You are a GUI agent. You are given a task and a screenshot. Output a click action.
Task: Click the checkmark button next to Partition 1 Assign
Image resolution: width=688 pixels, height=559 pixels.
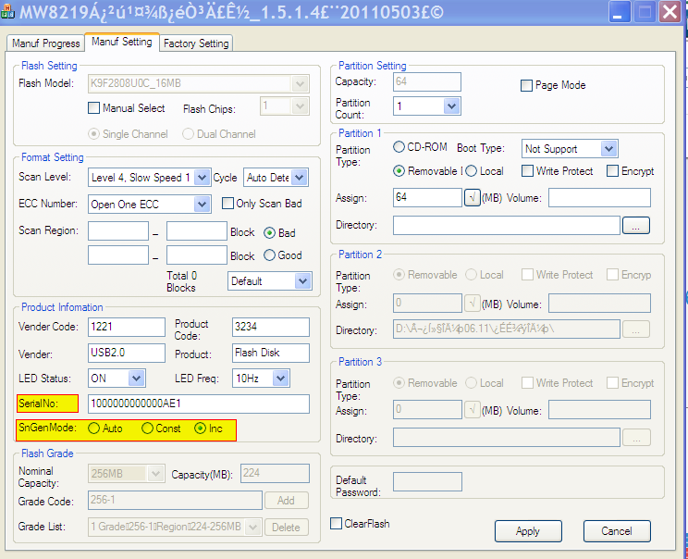473,198
